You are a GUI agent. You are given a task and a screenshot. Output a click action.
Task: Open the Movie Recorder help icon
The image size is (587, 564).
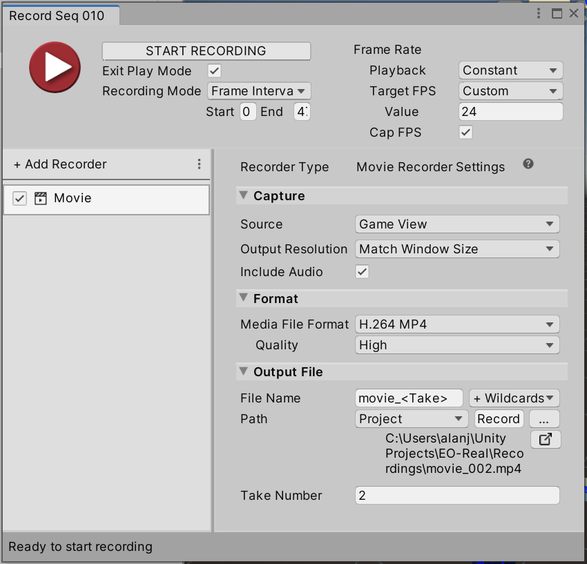coord(528,164)
